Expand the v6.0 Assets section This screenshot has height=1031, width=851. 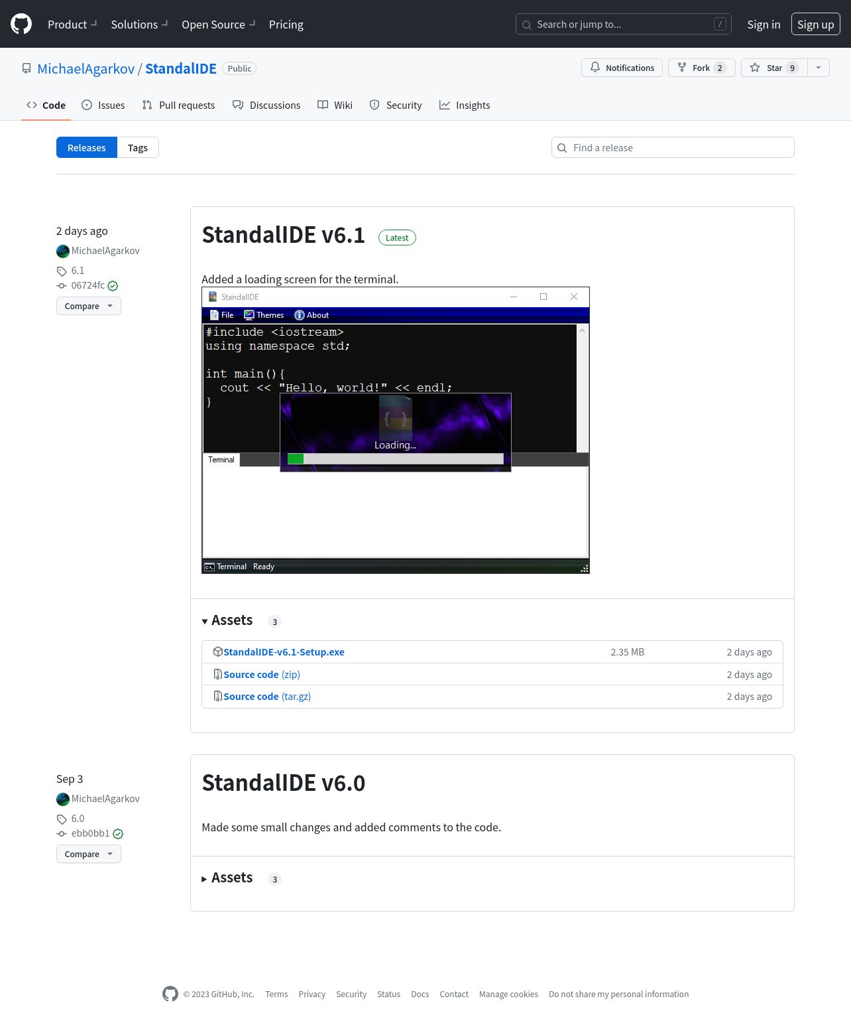click(x=227, y=878)
